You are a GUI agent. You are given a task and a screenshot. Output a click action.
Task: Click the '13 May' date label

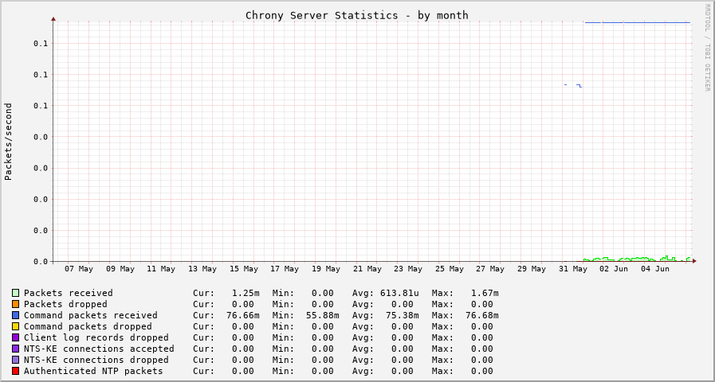tap(202, 269)
